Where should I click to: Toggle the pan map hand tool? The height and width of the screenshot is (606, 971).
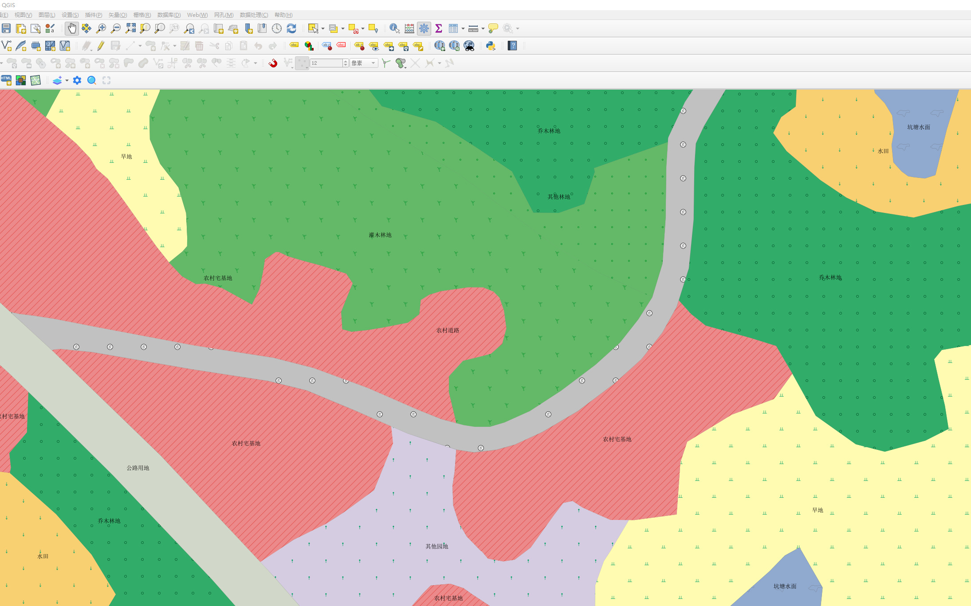(x=72, y=28)
